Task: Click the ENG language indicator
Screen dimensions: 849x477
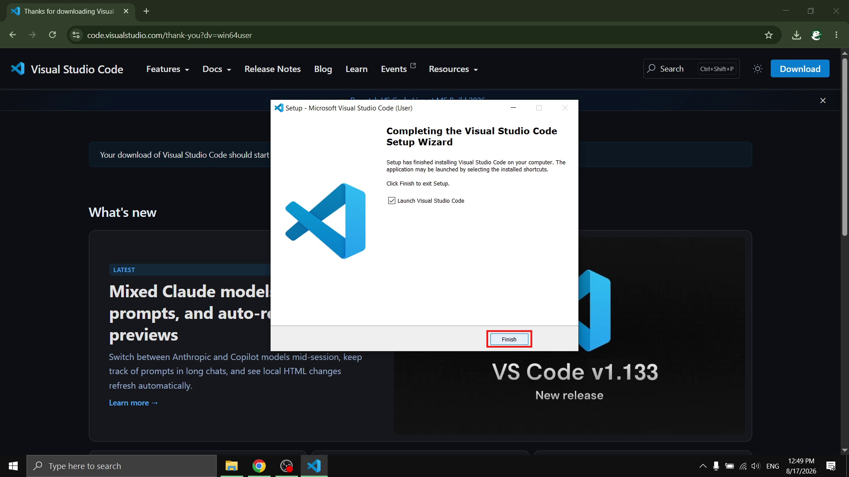Action: (x=773, y=466)
